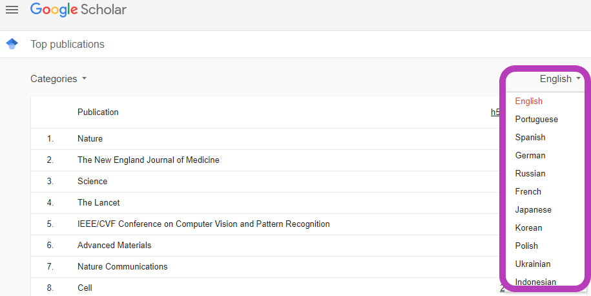
Task: Select the highlighted English menu entry
Action: [x=545, y=101]
